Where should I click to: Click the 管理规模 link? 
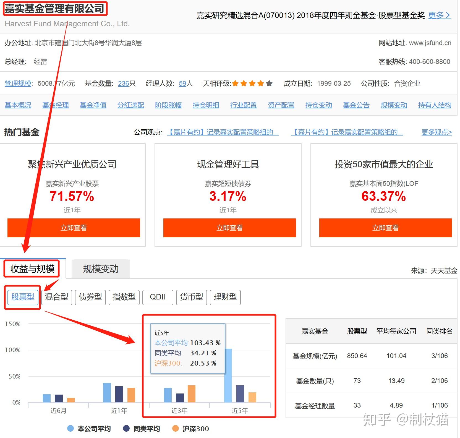click(18, 84)
